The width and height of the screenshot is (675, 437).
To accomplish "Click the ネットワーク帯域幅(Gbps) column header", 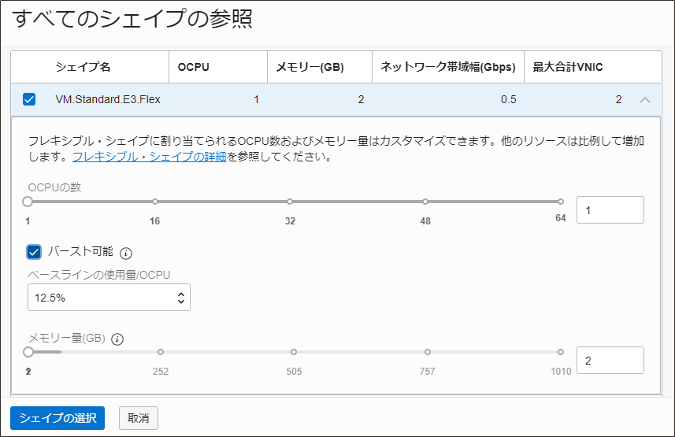I will 448,67.
